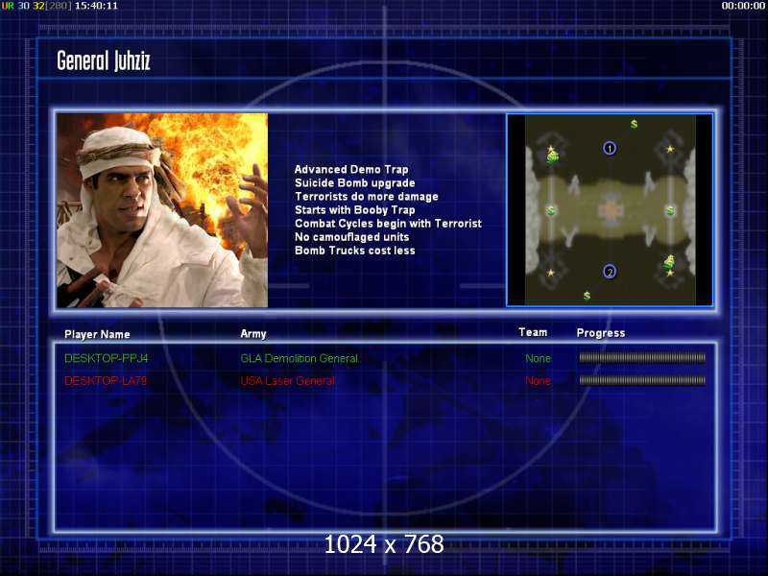Click start position marker 1 on minimap
768x576 pixels.
(x=610, y=148)
